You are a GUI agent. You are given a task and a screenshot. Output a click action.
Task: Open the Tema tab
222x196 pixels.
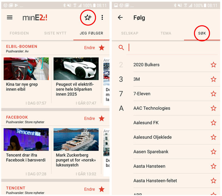[166, 33]
